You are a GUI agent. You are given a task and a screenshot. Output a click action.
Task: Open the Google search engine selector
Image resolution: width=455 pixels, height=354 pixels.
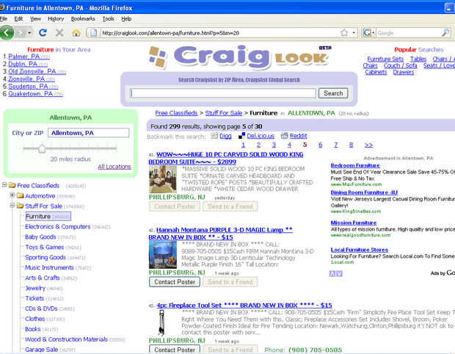click(x=369, y=33)
